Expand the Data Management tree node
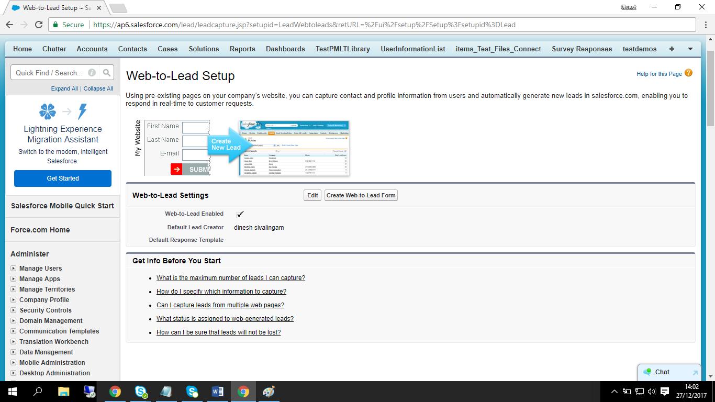 click(x=14, y=352)
